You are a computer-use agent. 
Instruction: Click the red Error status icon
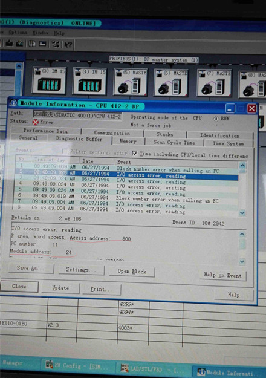(36, 122)
